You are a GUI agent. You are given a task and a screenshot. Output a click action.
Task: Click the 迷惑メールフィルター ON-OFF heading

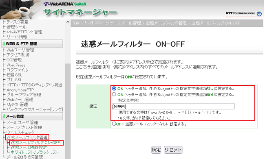click(132, 44)
